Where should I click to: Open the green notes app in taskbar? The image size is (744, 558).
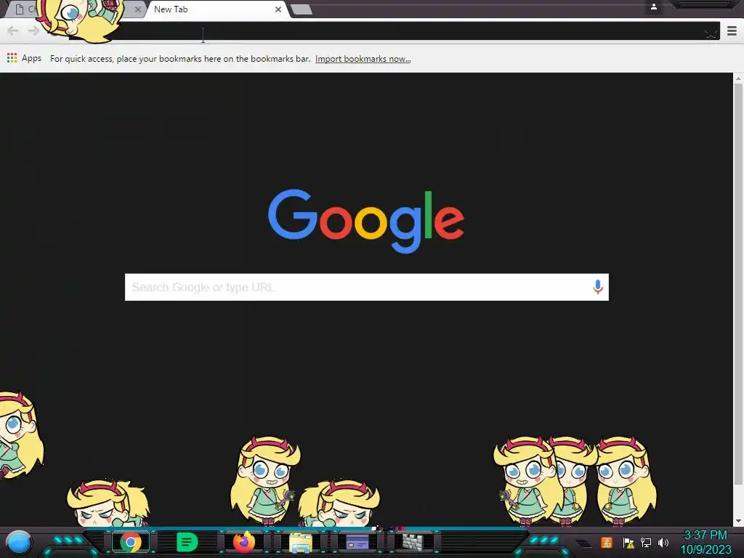coord(187,542)
